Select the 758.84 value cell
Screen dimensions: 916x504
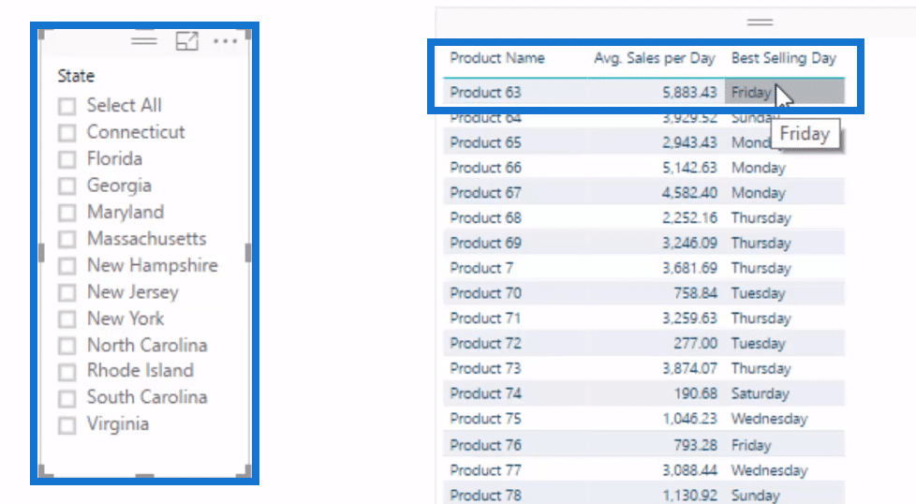click(695, 293)
